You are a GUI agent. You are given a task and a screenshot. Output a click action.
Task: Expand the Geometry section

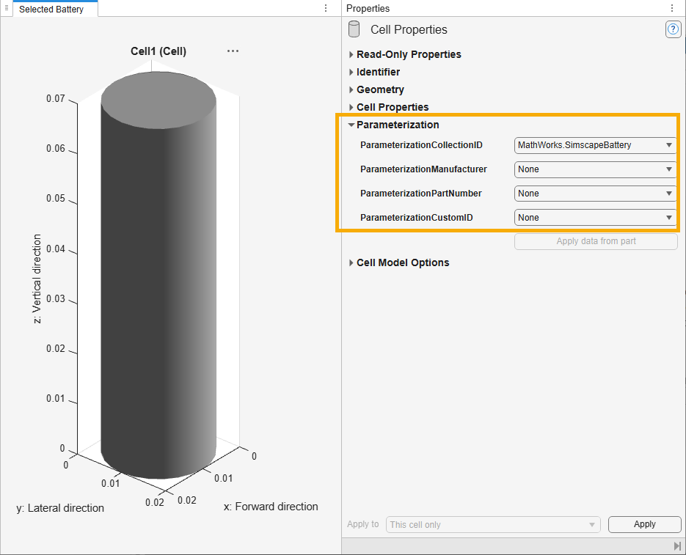(351, 89)
